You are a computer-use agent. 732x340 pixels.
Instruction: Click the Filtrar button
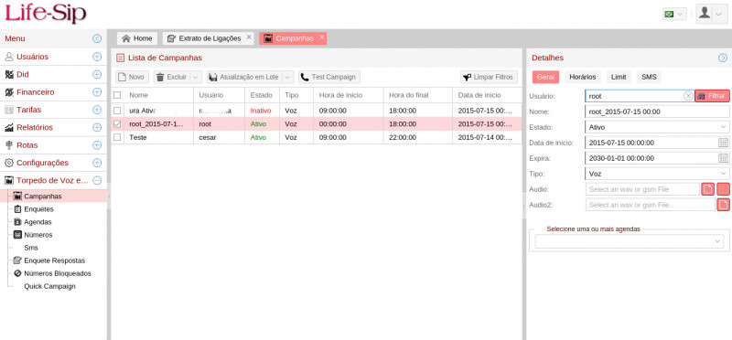tap(713, 96)
